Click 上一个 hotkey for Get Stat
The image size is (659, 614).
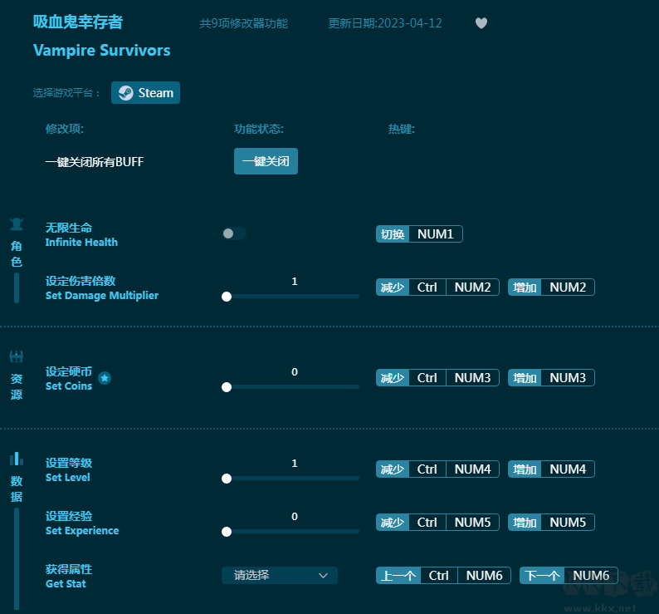(443, 575)
